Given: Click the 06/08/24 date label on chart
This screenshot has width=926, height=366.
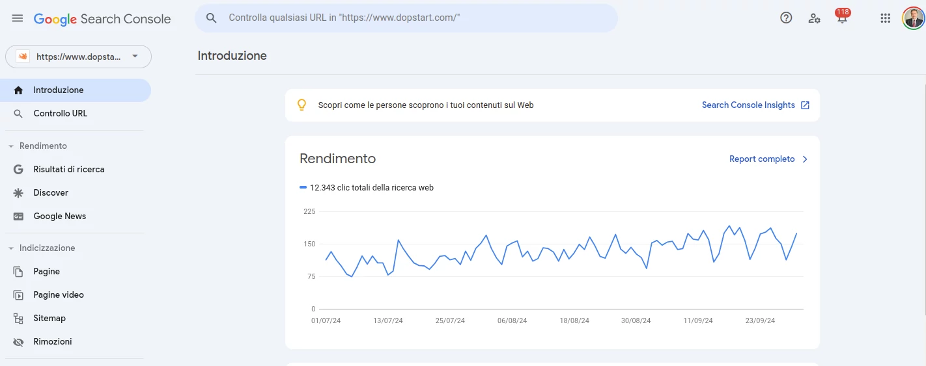Looking at the screenshot, I should 512,321.
